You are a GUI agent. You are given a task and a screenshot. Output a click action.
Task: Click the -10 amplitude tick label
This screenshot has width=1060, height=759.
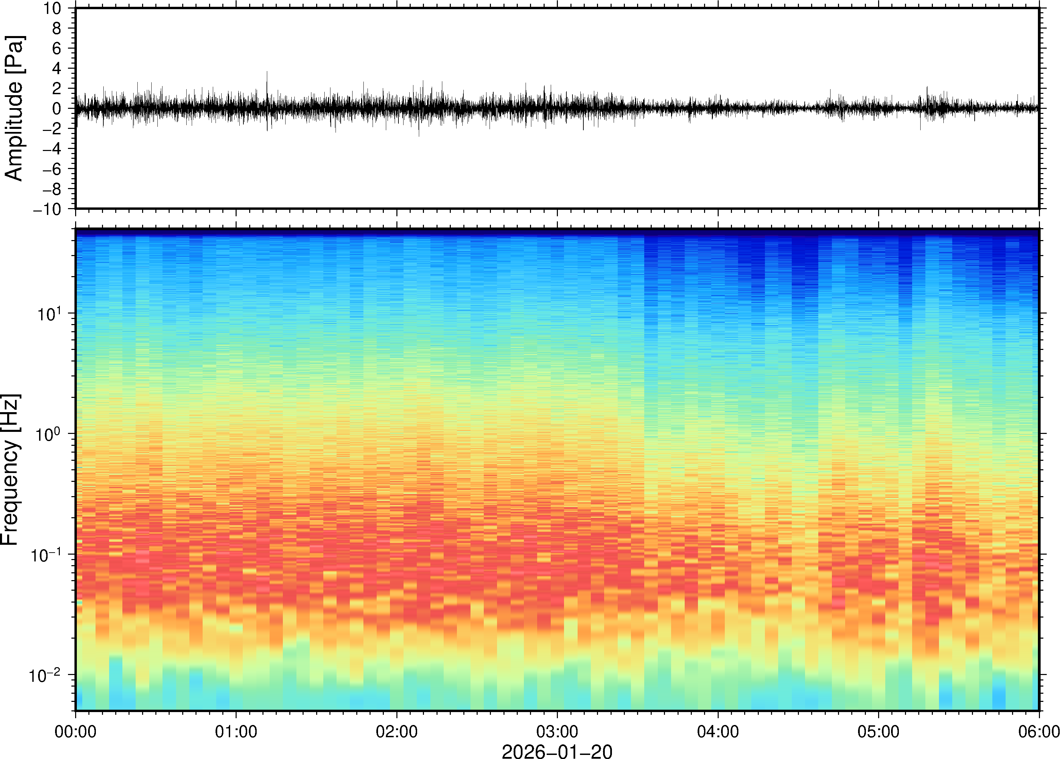[x=47, y=209]
